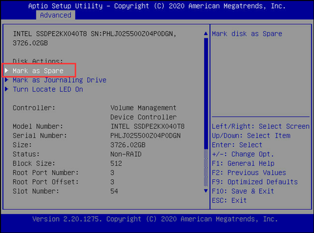Viewport: 314px width, 233px height.
Task: Click the arrow beside Mark as Journaling Drive
Action: click(x=7, y=80)
